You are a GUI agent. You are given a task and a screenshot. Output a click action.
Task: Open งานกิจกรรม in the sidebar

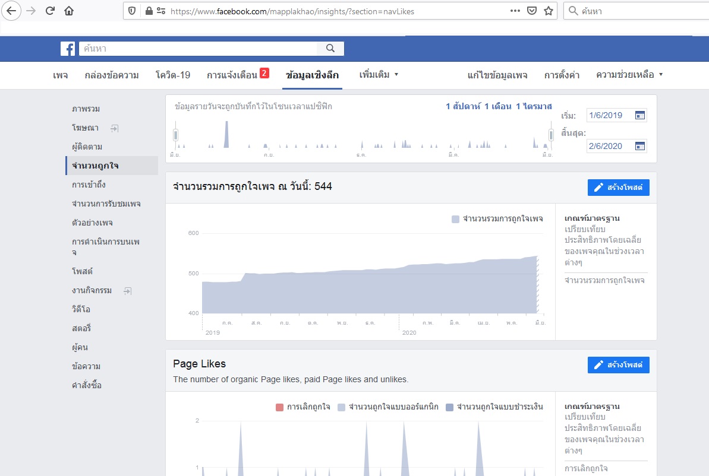tap(92, 290)
